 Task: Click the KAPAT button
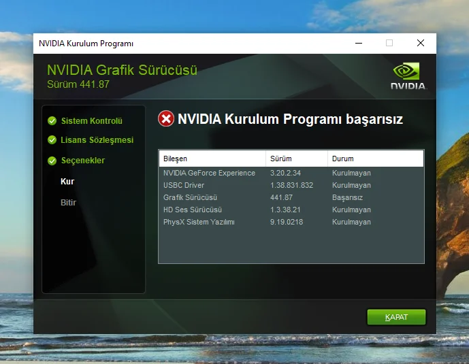point(396,317)
